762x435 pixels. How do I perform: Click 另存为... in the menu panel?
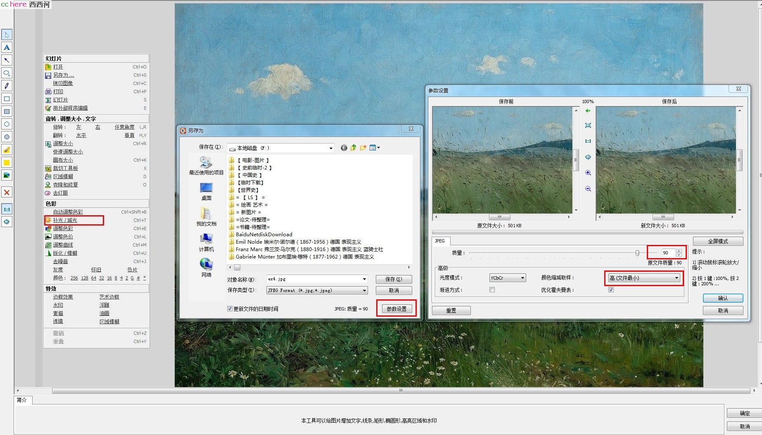click(63, 75)
